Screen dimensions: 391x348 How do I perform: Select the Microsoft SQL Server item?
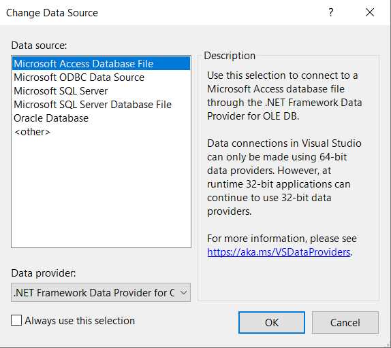[x=101, y=91]
